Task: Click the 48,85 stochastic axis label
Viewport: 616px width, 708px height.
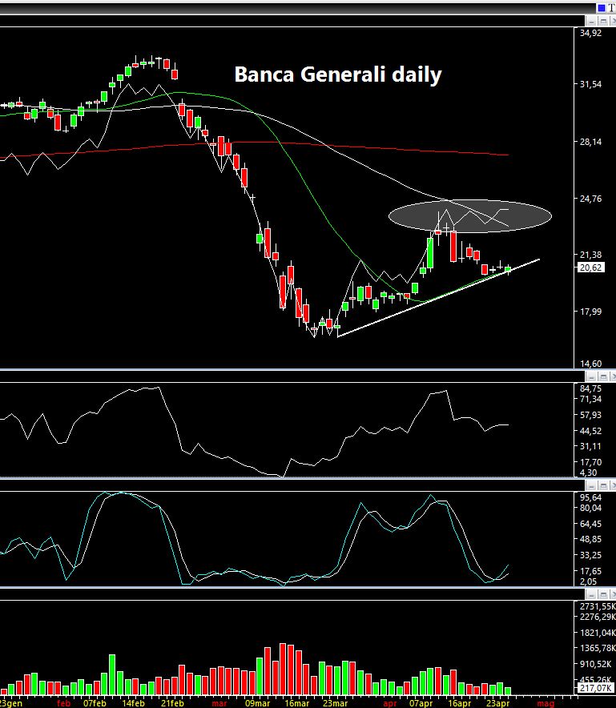Action: click(590, 539)
